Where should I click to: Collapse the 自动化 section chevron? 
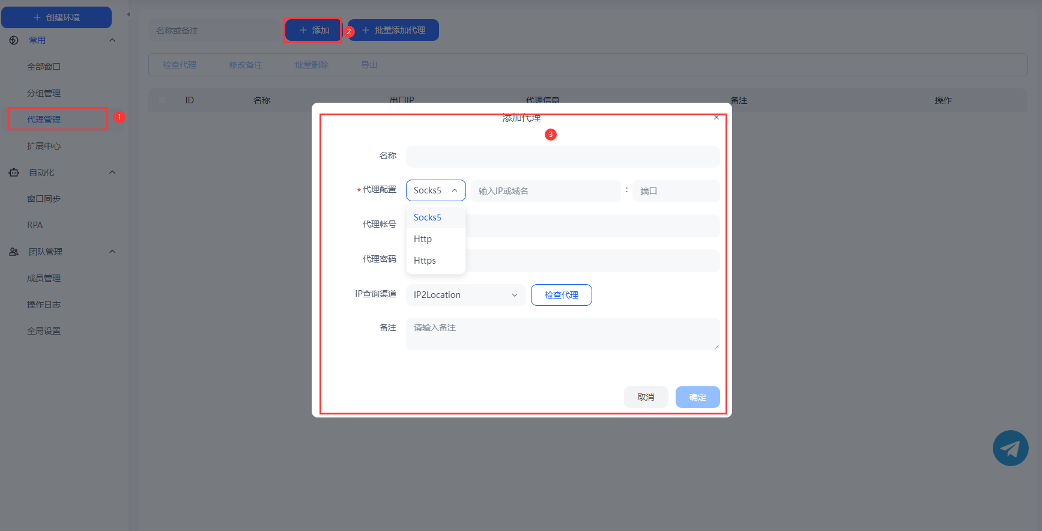coord(112,172)
